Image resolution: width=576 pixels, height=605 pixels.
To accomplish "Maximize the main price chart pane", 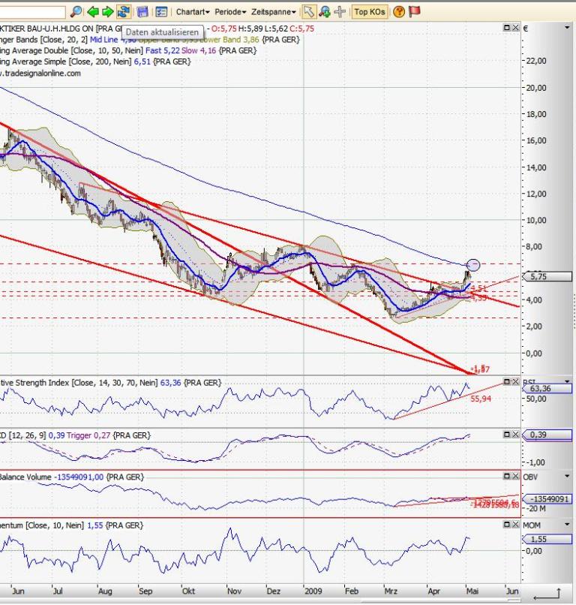I will point(506,28).
